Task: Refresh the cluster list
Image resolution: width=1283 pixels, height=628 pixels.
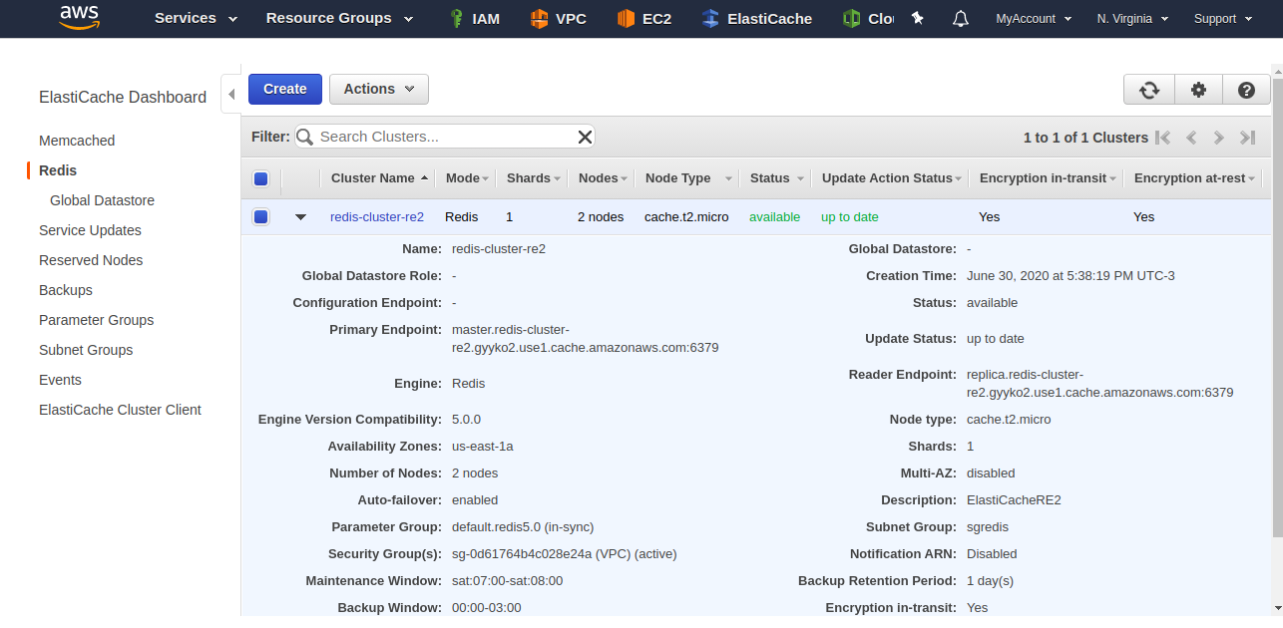Action: 1149,90
